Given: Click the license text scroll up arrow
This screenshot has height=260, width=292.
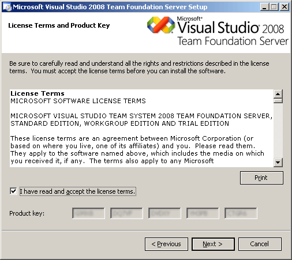Looking at the screenshot, I should click(278, 94).
